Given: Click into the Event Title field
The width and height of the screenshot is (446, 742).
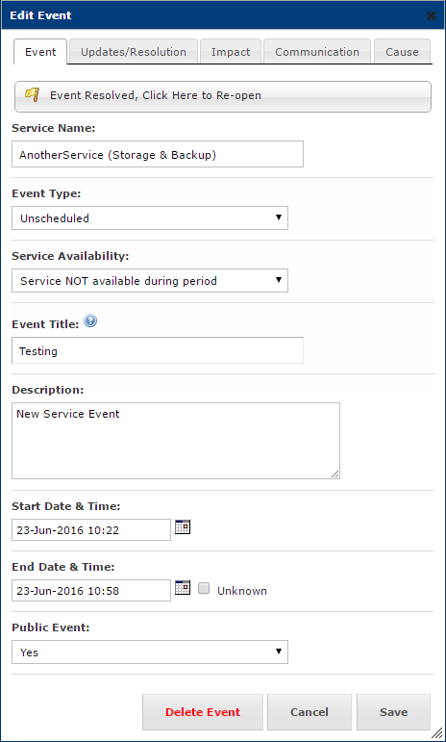Looking at the screenshot, I should (158, 350).
